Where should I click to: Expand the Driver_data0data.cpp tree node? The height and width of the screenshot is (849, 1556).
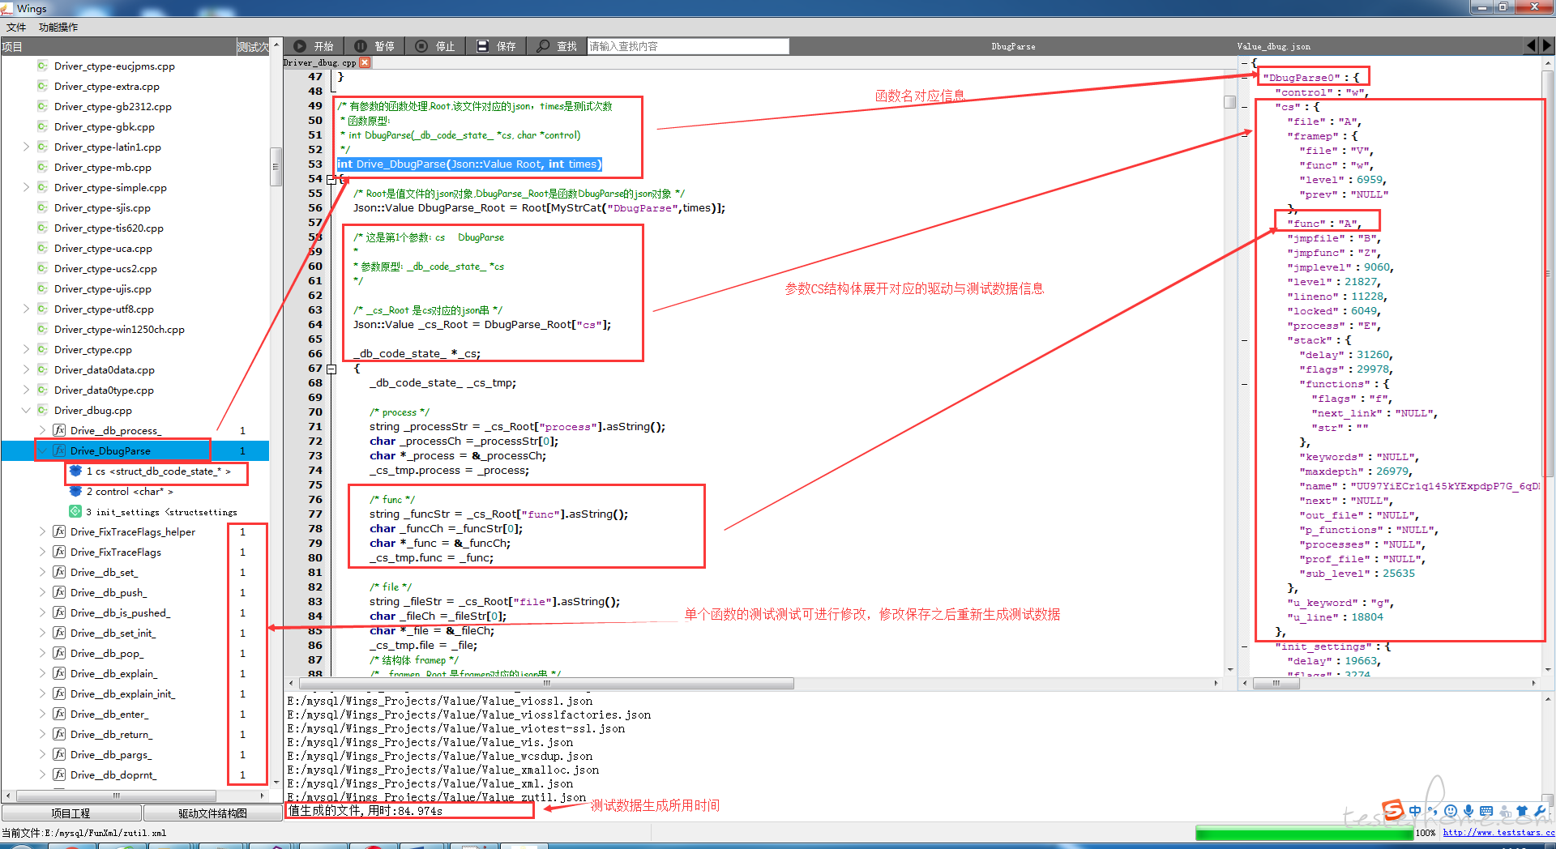[x=26, y=369]
